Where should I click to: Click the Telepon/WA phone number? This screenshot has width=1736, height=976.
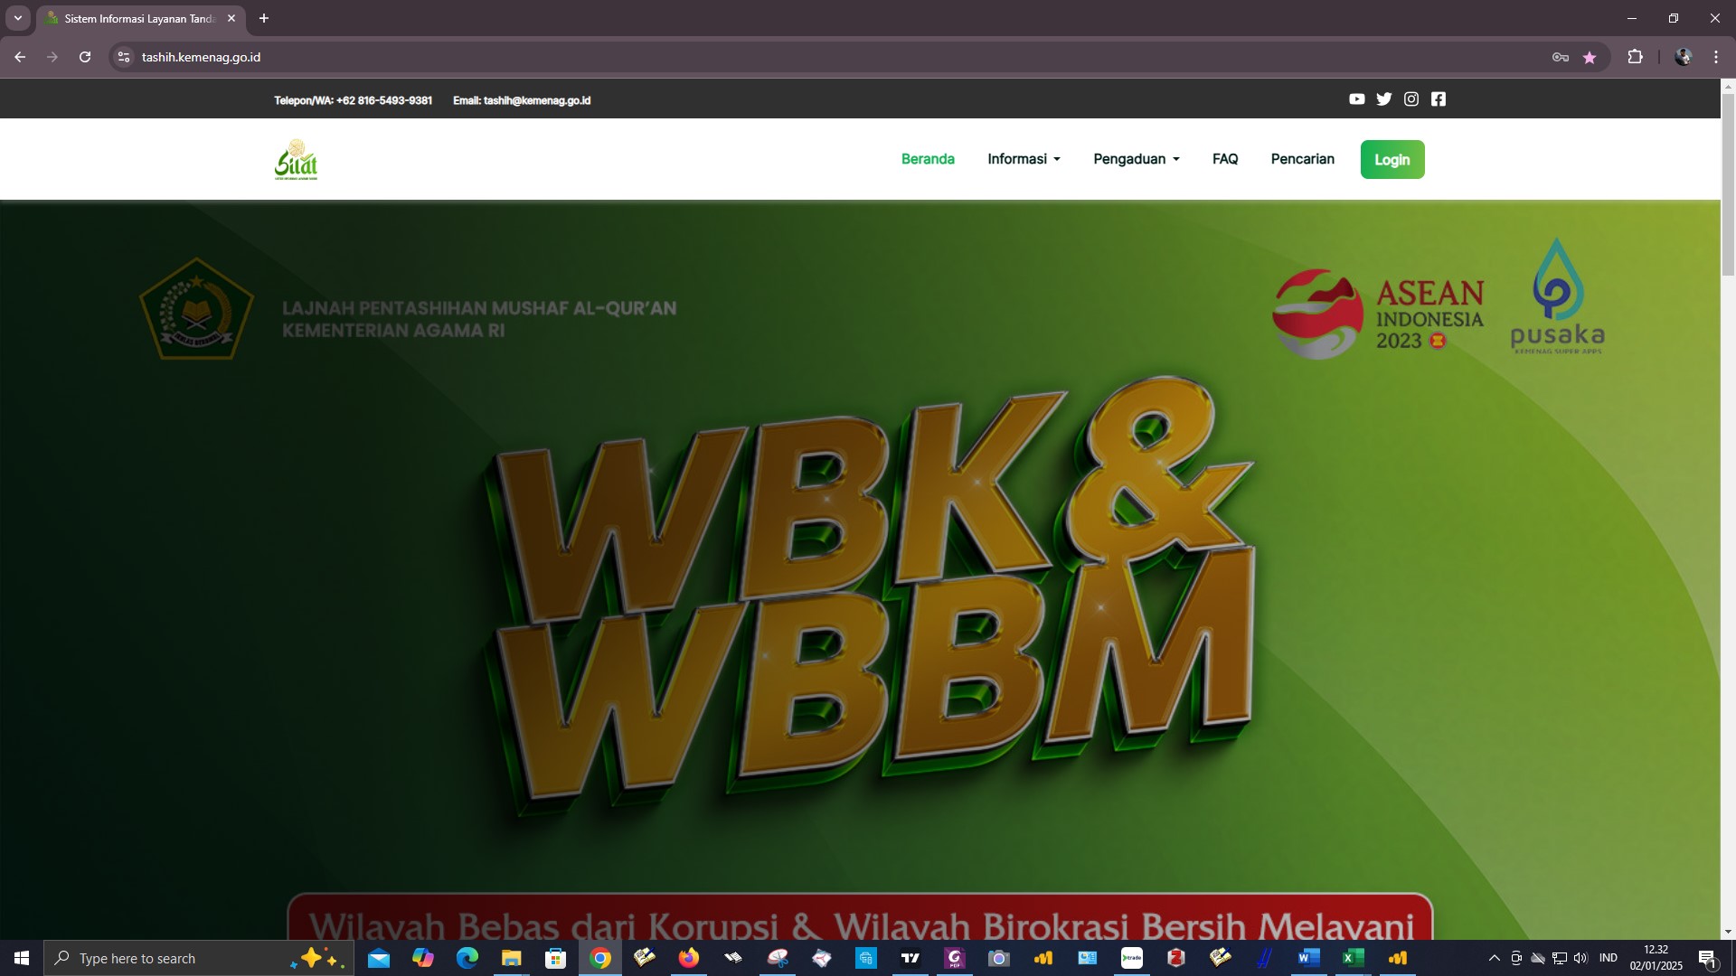coord(353,100)
